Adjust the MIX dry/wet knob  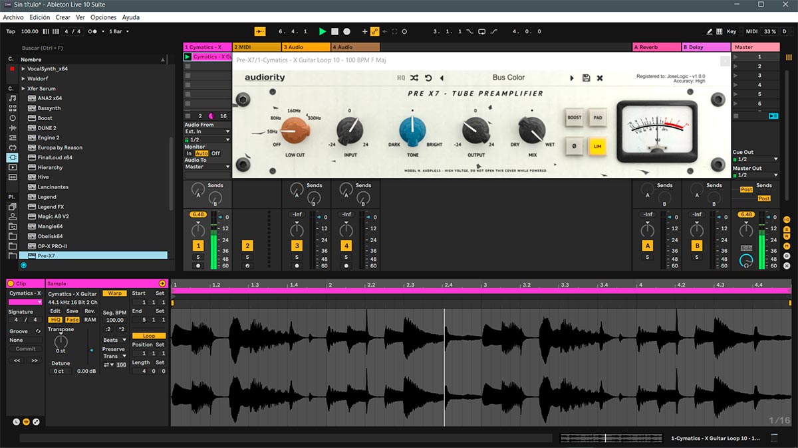coord(531,131)
